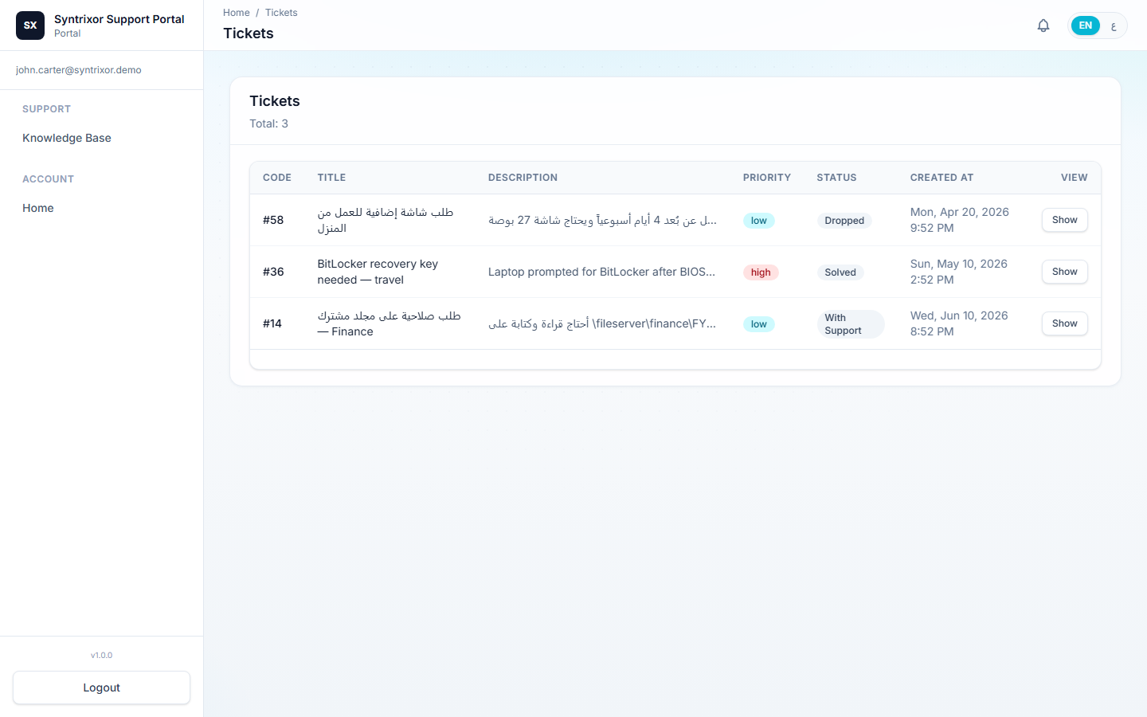Click the Solved status badge
Viewport: 1147px width, 717px height.
click(x=840, y=272)
